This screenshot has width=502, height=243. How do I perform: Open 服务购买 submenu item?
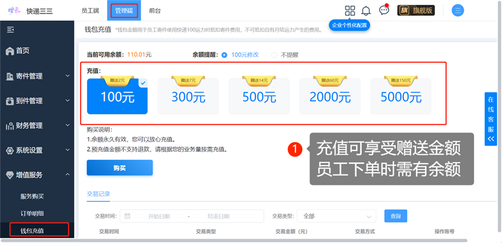click(32, 196)
